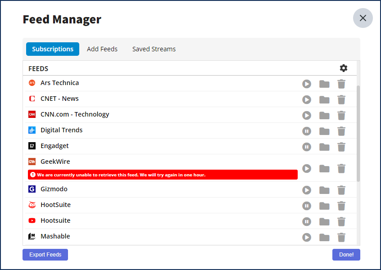The width and height of the screenshot is (381, 270).
Task: Open folder options for HootSuite owl feed
Action: [324, 206]
